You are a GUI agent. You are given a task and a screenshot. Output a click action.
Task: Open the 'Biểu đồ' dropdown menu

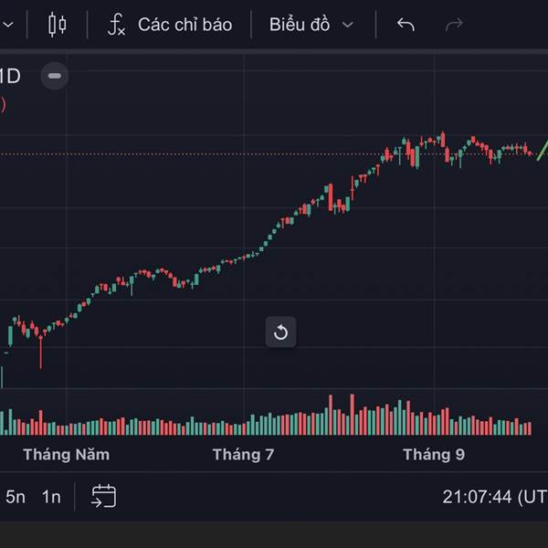click(x=300, y=24)
